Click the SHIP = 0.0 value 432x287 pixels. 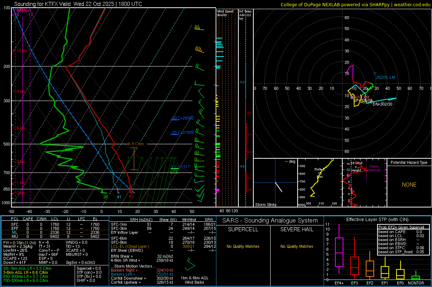pyautogui.click(x=86, y=280)
